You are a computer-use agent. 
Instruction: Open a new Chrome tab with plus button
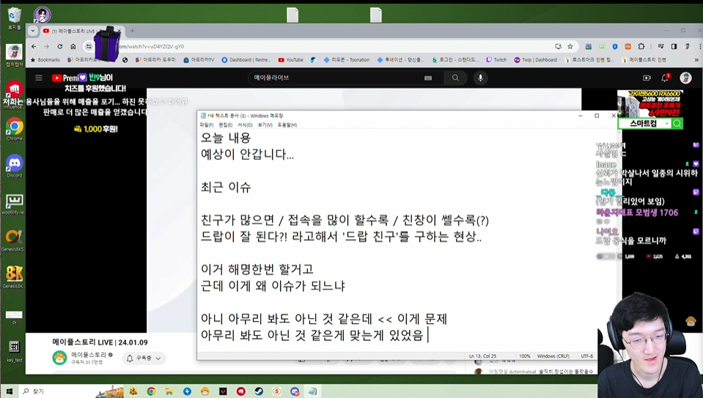pyautogui.click(x=132, y=31)
